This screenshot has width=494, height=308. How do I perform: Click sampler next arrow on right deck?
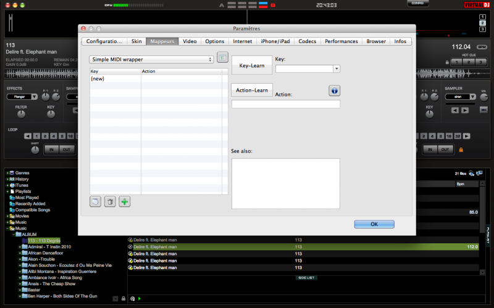click(x=465, y=110)
